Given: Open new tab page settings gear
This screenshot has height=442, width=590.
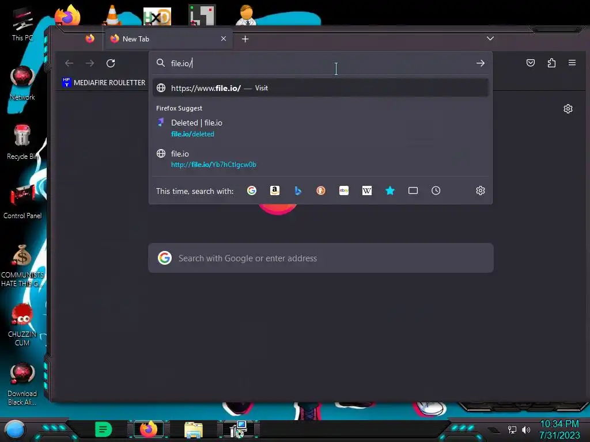Looking at the screenshot, I should 568,109.
